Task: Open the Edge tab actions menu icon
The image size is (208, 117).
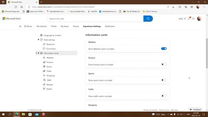Action: coord(3,2)
